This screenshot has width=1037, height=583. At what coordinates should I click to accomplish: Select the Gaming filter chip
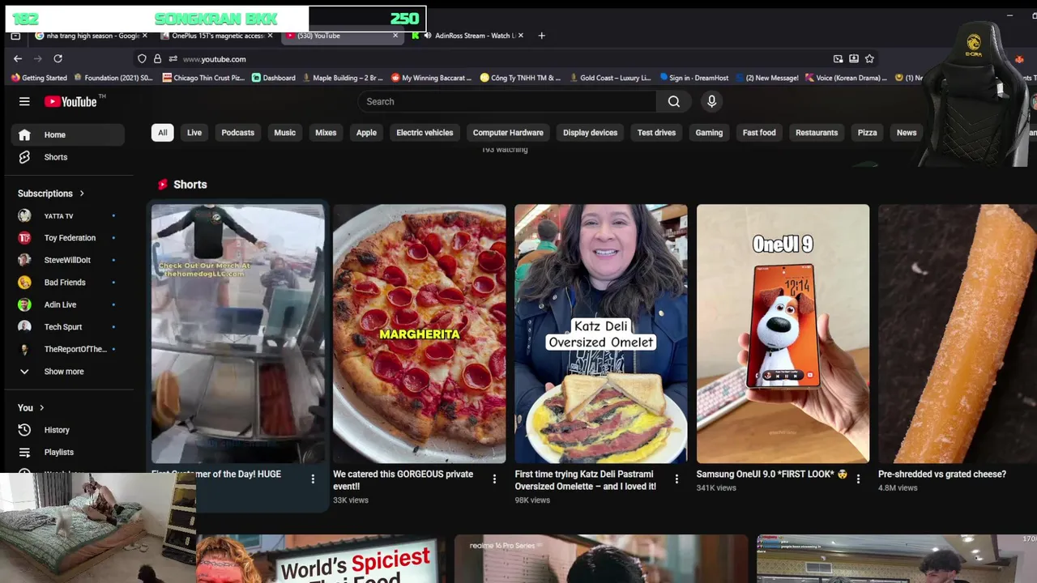(709, 133)
